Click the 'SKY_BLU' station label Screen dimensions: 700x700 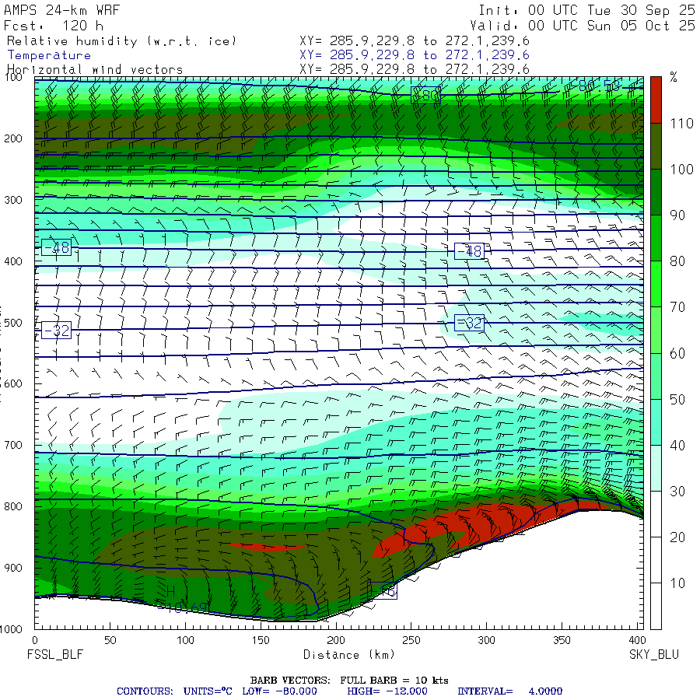654,654
